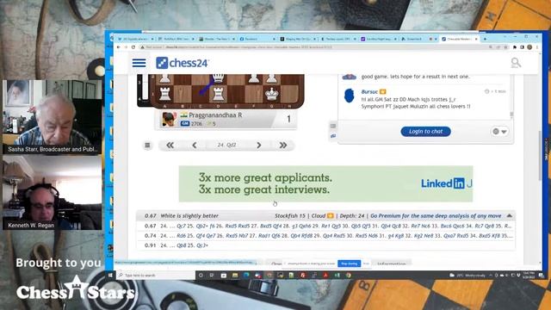Click white rook on d1 square

coord(218,94)
